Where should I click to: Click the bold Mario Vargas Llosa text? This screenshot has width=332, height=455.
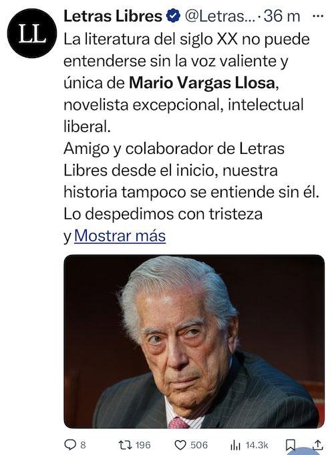(x=202, y=83)
